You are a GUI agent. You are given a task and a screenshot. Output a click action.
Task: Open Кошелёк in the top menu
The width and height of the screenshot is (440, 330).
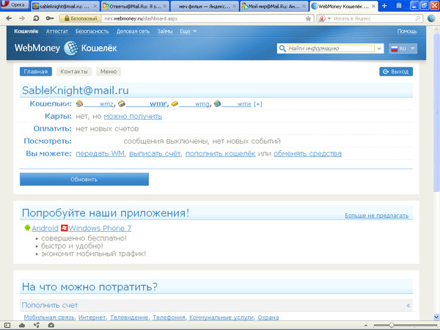(x=26, y=32)
